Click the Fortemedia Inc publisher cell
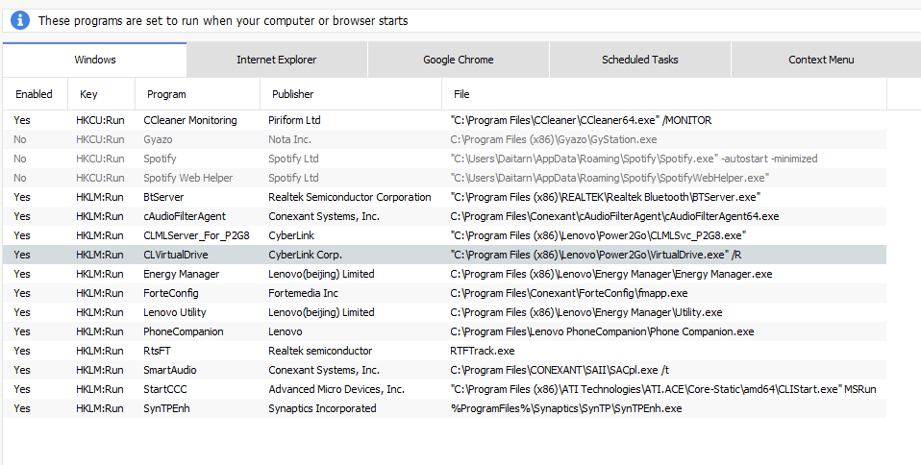Viewport: 921px width, 465px height. pos(303,293)
